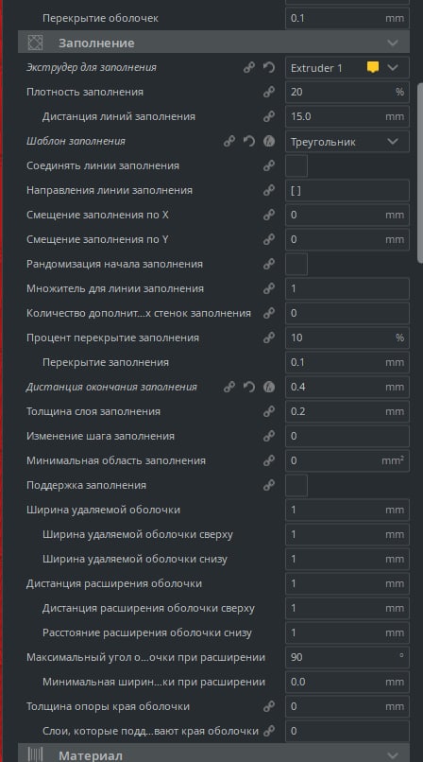Enable Поддержка заполнения checkbox
This screenshot has width=423, height=762.
(x=296, y=485)
